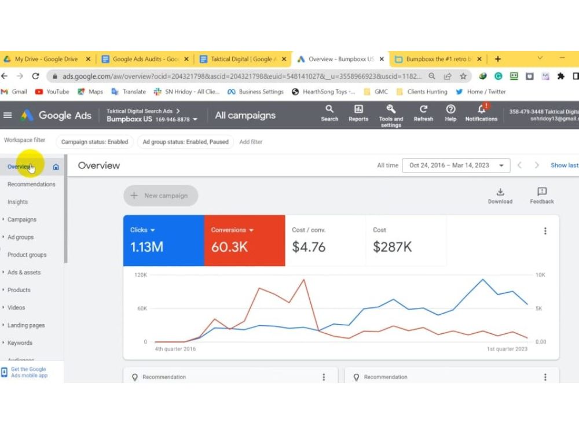Open Landing pages in the sidebar
Viewport: 579px width, 434px height.
pos(26,325)
